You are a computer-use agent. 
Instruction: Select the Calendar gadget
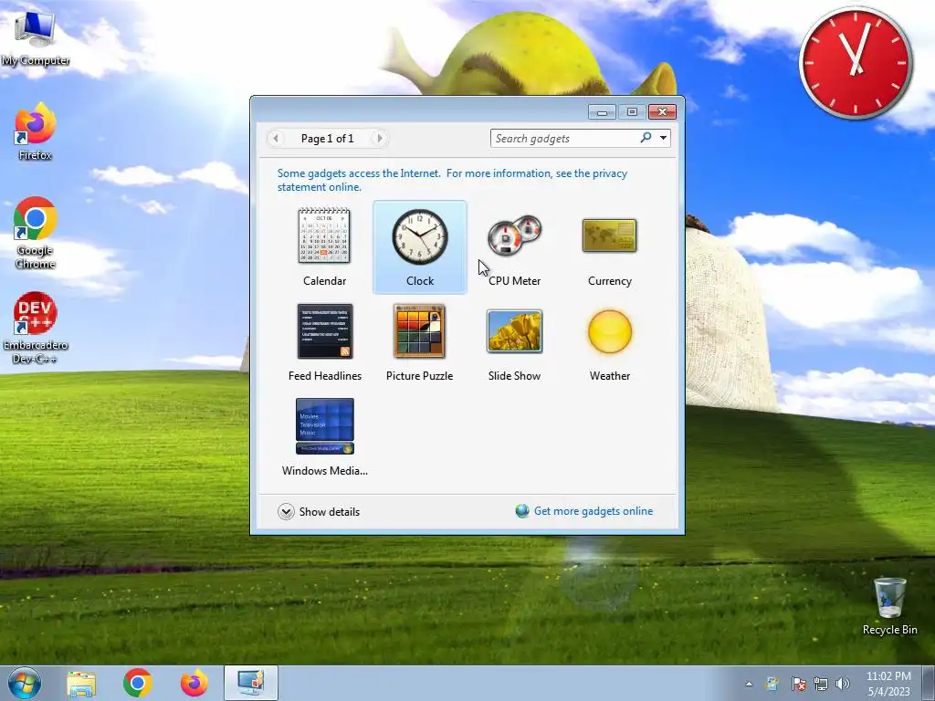324,247
